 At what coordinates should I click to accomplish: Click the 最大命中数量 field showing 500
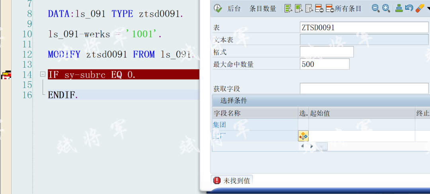[325, 64]
